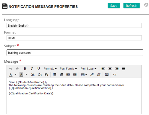
Task: Apply background color with highlighted A icon
Action: click(21, 75)
